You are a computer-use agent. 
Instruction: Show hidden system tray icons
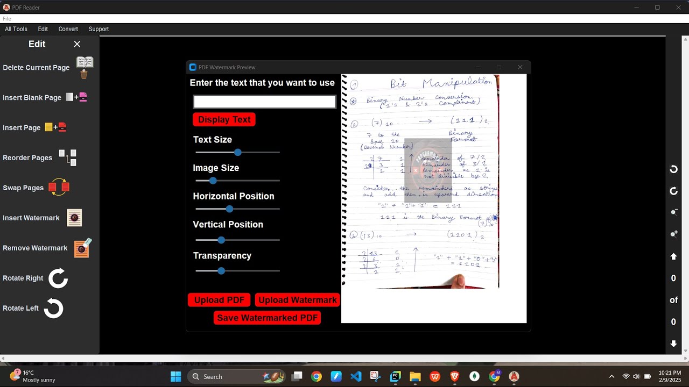click(x=611, y=377)
